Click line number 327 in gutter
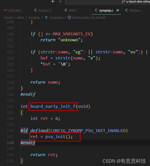Screen dimensions: 150x166 tap(10, 137)
